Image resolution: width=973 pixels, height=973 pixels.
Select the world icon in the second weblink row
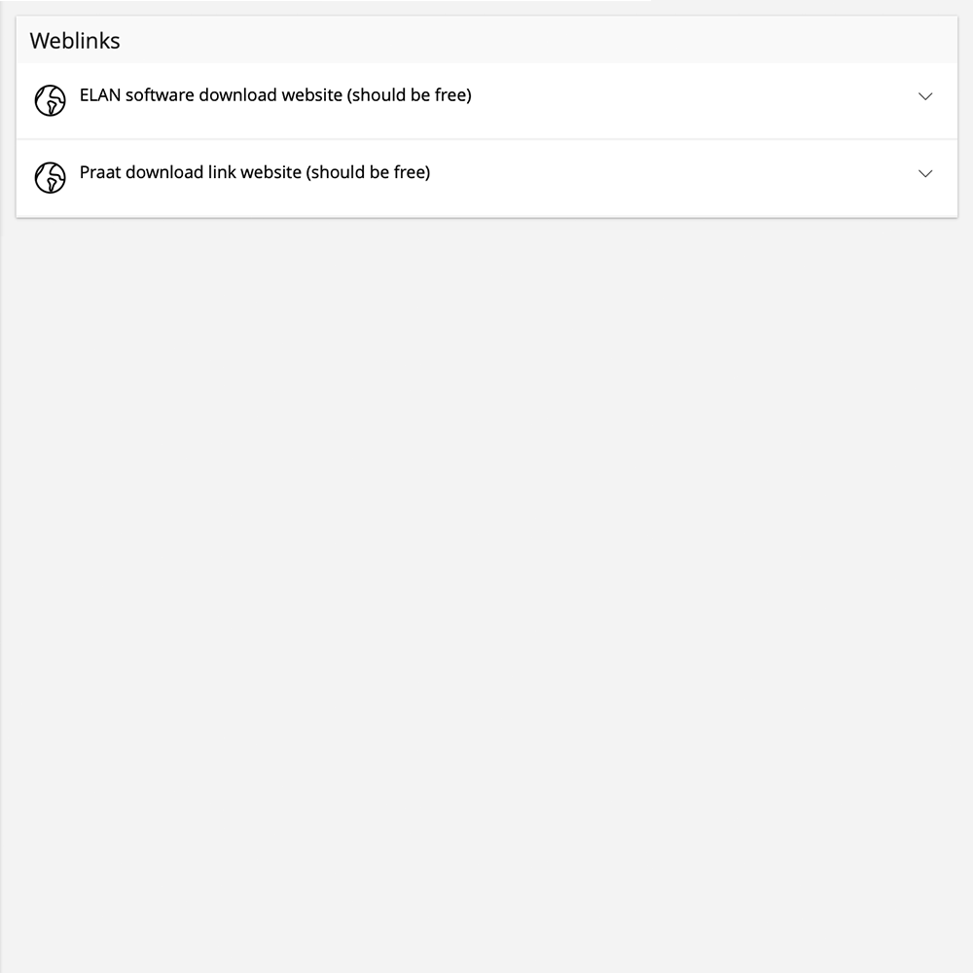(x=50, y=177)
